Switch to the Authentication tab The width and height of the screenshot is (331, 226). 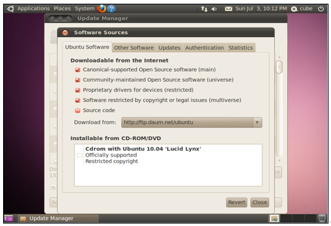(204, 48)
